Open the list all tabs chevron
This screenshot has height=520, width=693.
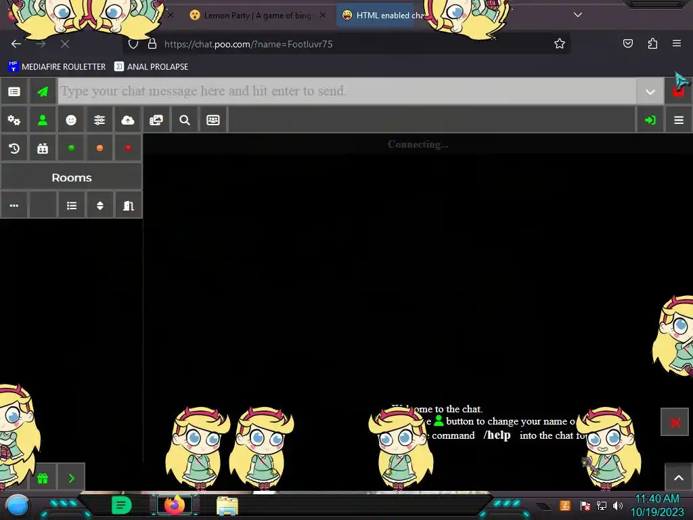point(578,15)
